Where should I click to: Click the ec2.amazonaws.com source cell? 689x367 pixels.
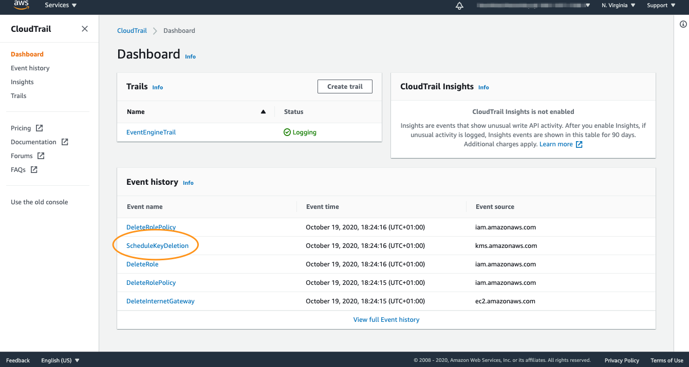tap(505, 301)
